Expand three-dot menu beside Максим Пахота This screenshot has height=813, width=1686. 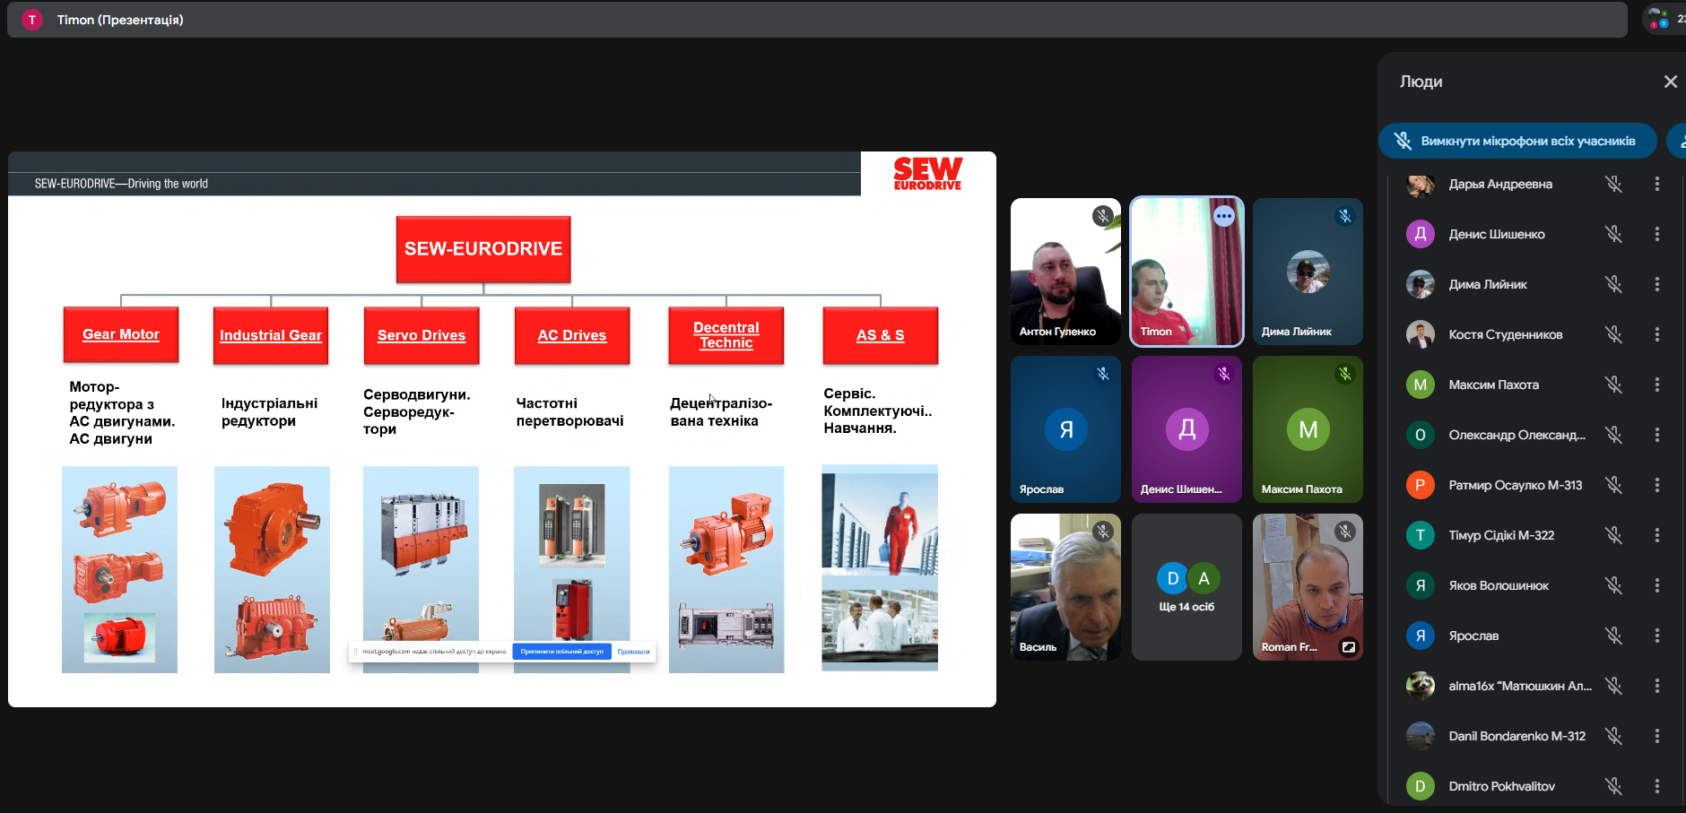point(1656,385)
